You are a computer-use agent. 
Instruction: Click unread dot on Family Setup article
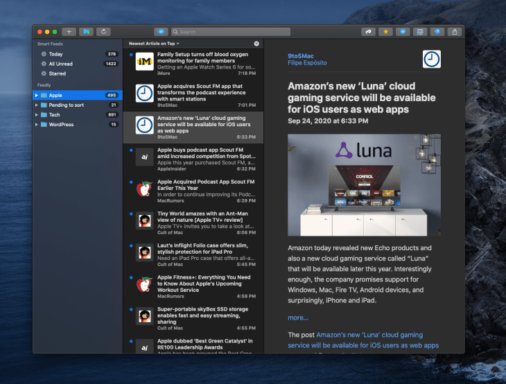pyautogui.click(x=131, y=55)
